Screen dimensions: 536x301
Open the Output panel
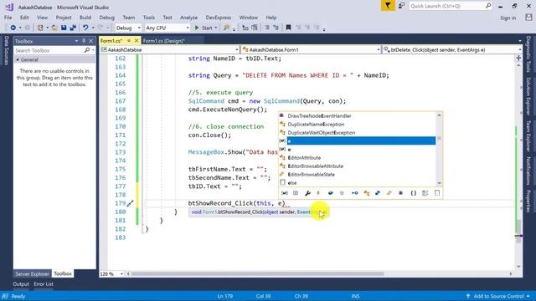point(20,284)
